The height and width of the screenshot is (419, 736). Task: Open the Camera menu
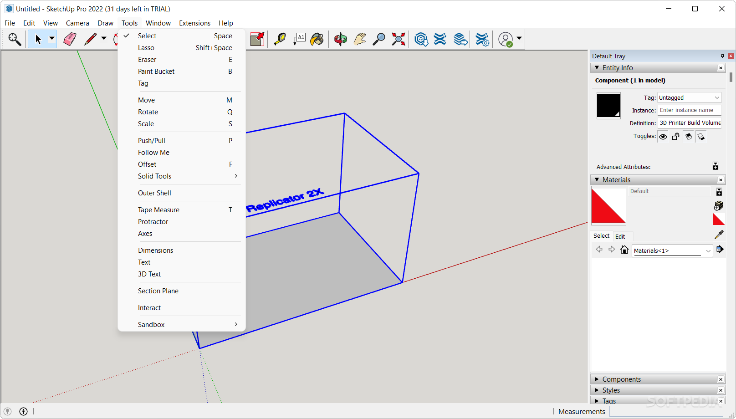point(77,23)
